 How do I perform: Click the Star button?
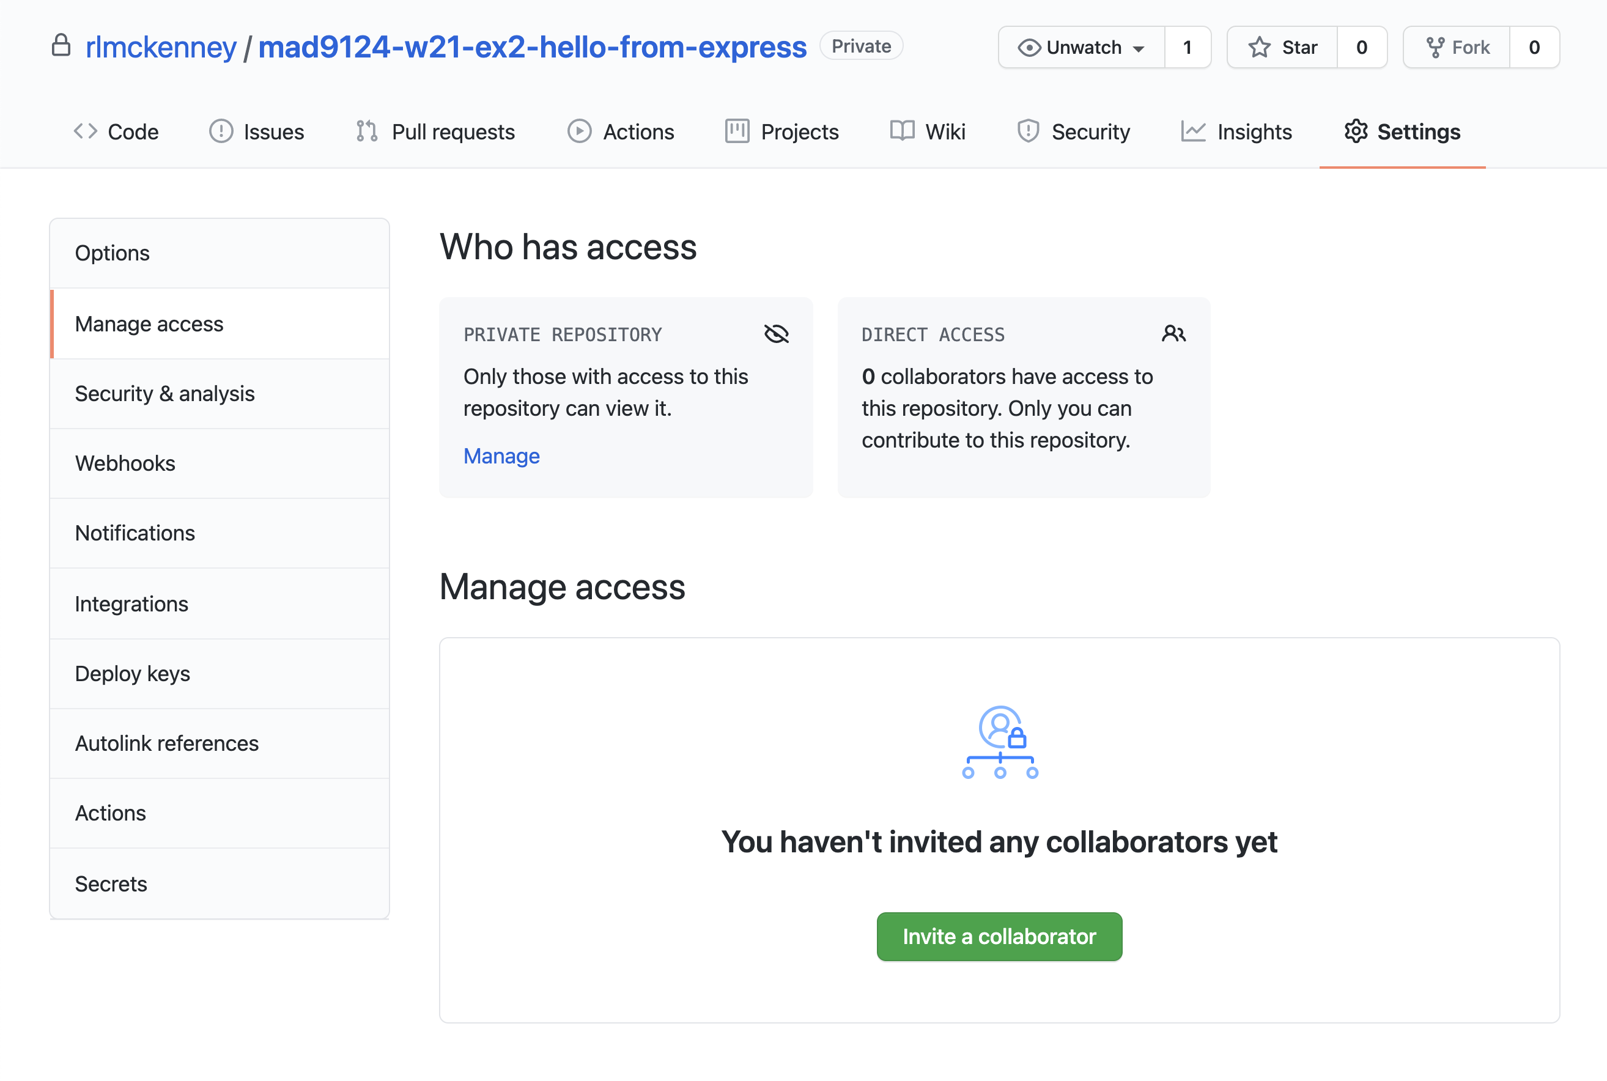[x=1282, y=48]
